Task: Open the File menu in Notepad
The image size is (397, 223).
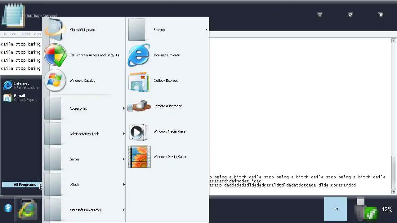Action: coord(4,34)
